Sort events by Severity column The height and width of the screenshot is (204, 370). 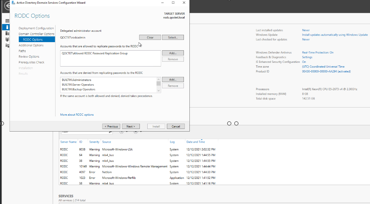[x=94, y=142]
